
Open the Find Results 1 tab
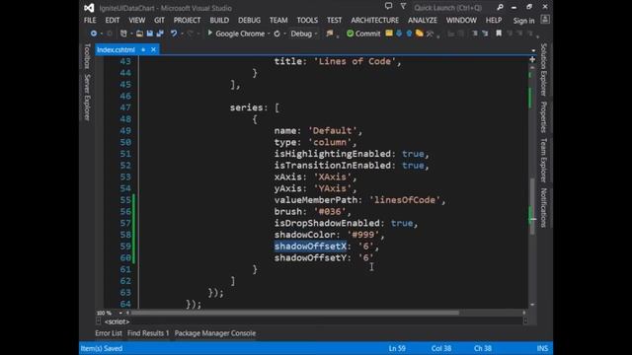coord(148,333)
